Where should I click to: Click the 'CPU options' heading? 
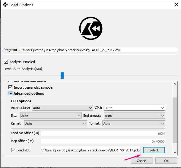click(x=21, y=101)
